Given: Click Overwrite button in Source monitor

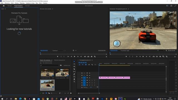Looking at the screenshot, I should pyautogui.click(x=88, y=56).
